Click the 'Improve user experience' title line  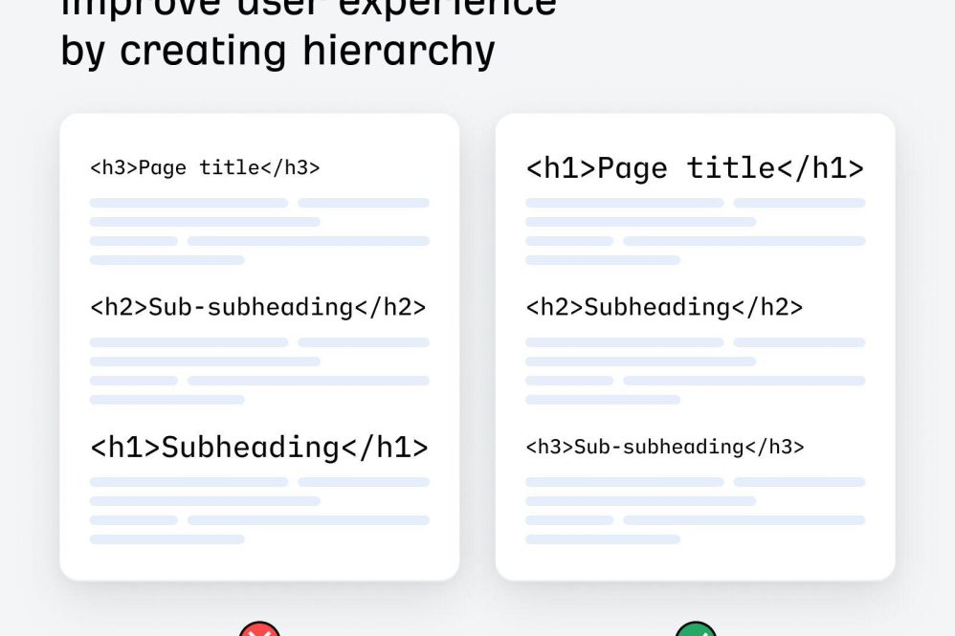[308, 8]
